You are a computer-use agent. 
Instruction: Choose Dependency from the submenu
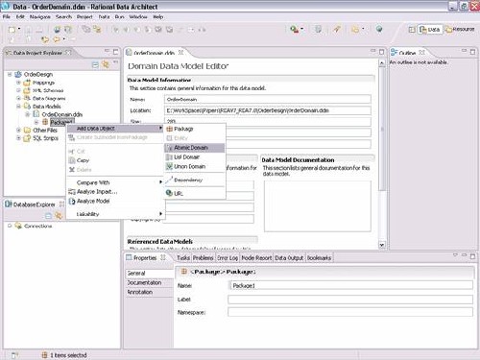click(195, 180)
